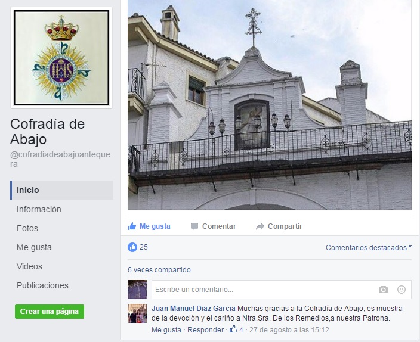Open Juan Manuel Diaz Garcia's profile link
The height and width of the screenshot is (342, 420).
[x=193, y=309]
